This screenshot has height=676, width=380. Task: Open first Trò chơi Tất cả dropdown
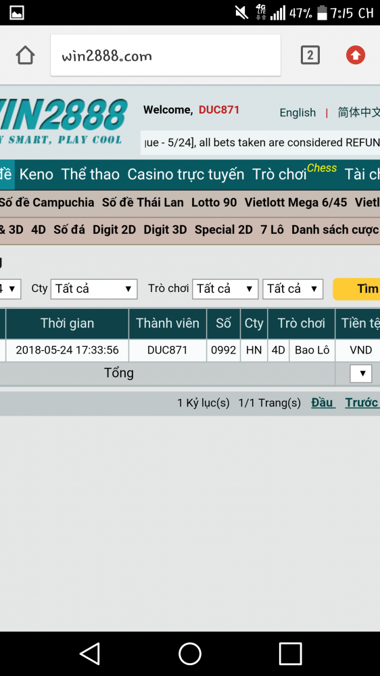click(x=225, y=289)
